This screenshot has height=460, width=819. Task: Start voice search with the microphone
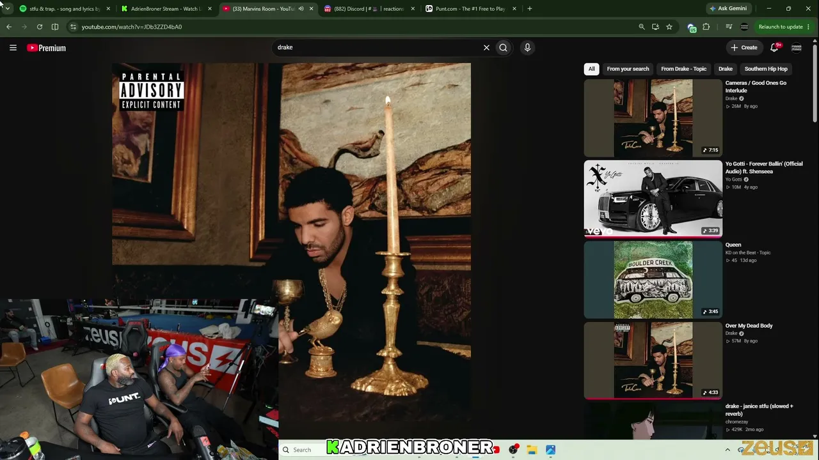tap(527, 47)
